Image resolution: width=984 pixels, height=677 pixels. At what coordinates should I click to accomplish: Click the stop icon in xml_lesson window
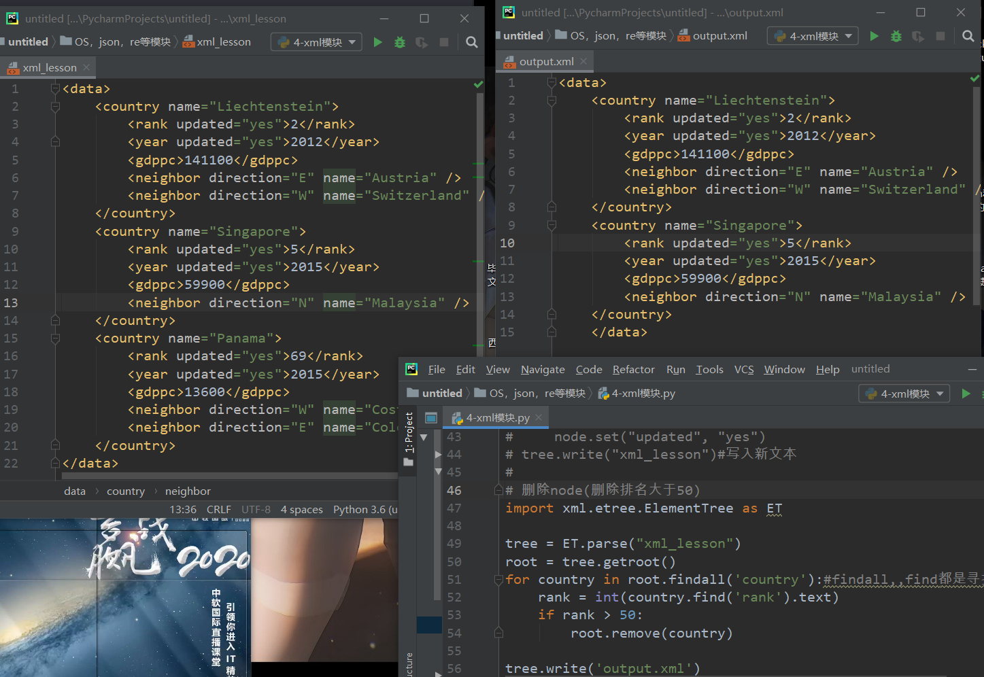(x=444, y=42)
